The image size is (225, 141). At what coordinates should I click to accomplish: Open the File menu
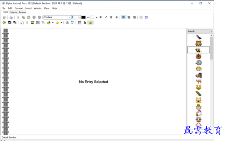[x=3, y=8]
